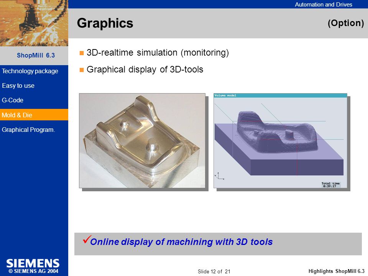The image size is (368, 276).
Task: Click the © Siemens AG 2004 copyright
Action: [x=33, y=271]
